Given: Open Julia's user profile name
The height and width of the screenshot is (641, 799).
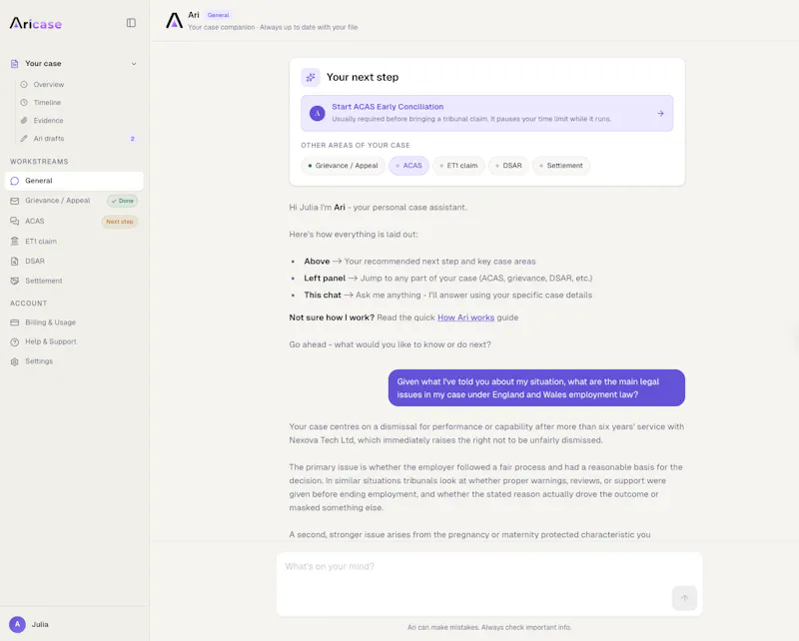Looking at the screenshot, I should (40, 624).
